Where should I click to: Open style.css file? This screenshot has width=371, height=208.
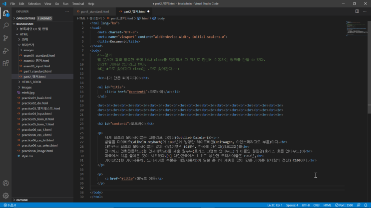click(x=27, y=156)
